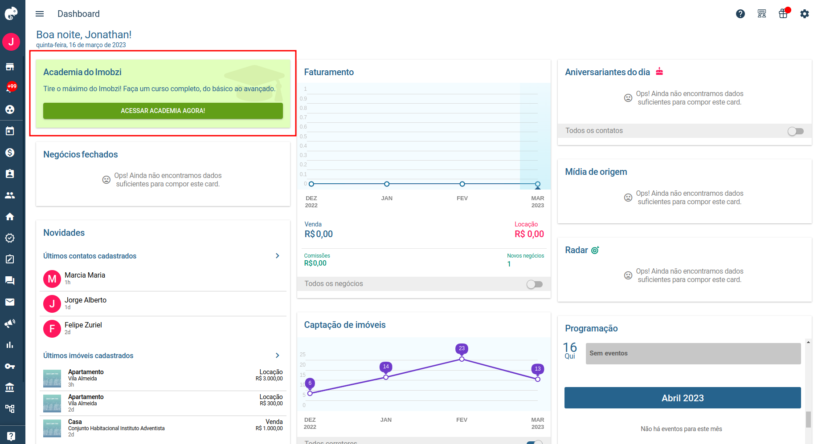Open the email envelope icon in sidebar
The height and width of the screenshot is (444, 818).
(x=10, y=302)
